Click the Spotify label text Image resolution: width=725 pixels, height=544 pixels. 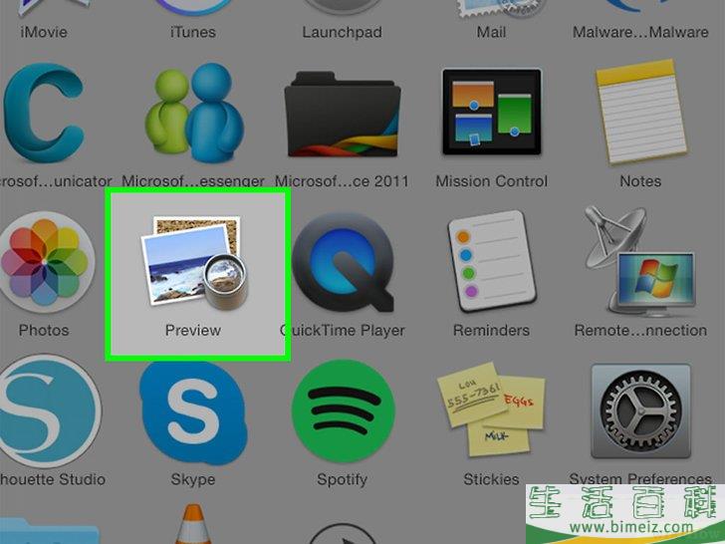point(343,479)
